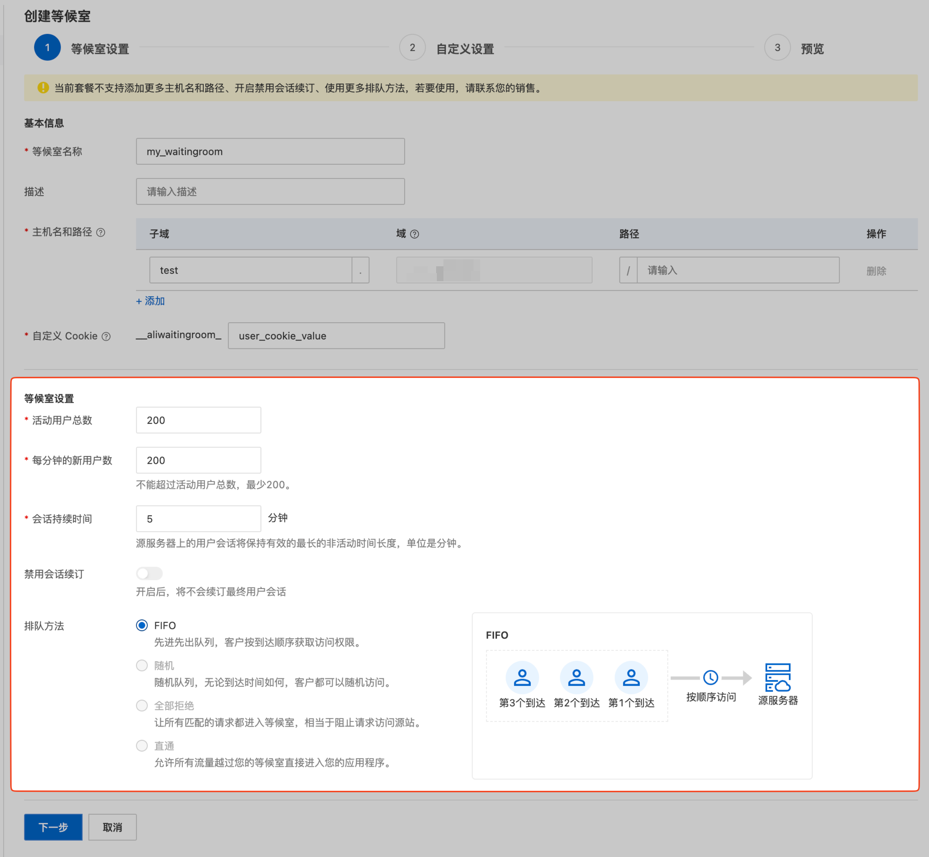Select the 随机 queuing method radio
The height and width of the screenshot is (857, 929).
tap(142, 665)
